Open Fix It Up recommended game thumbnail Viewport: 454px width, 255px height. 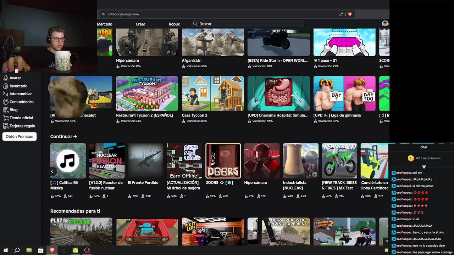213,232
